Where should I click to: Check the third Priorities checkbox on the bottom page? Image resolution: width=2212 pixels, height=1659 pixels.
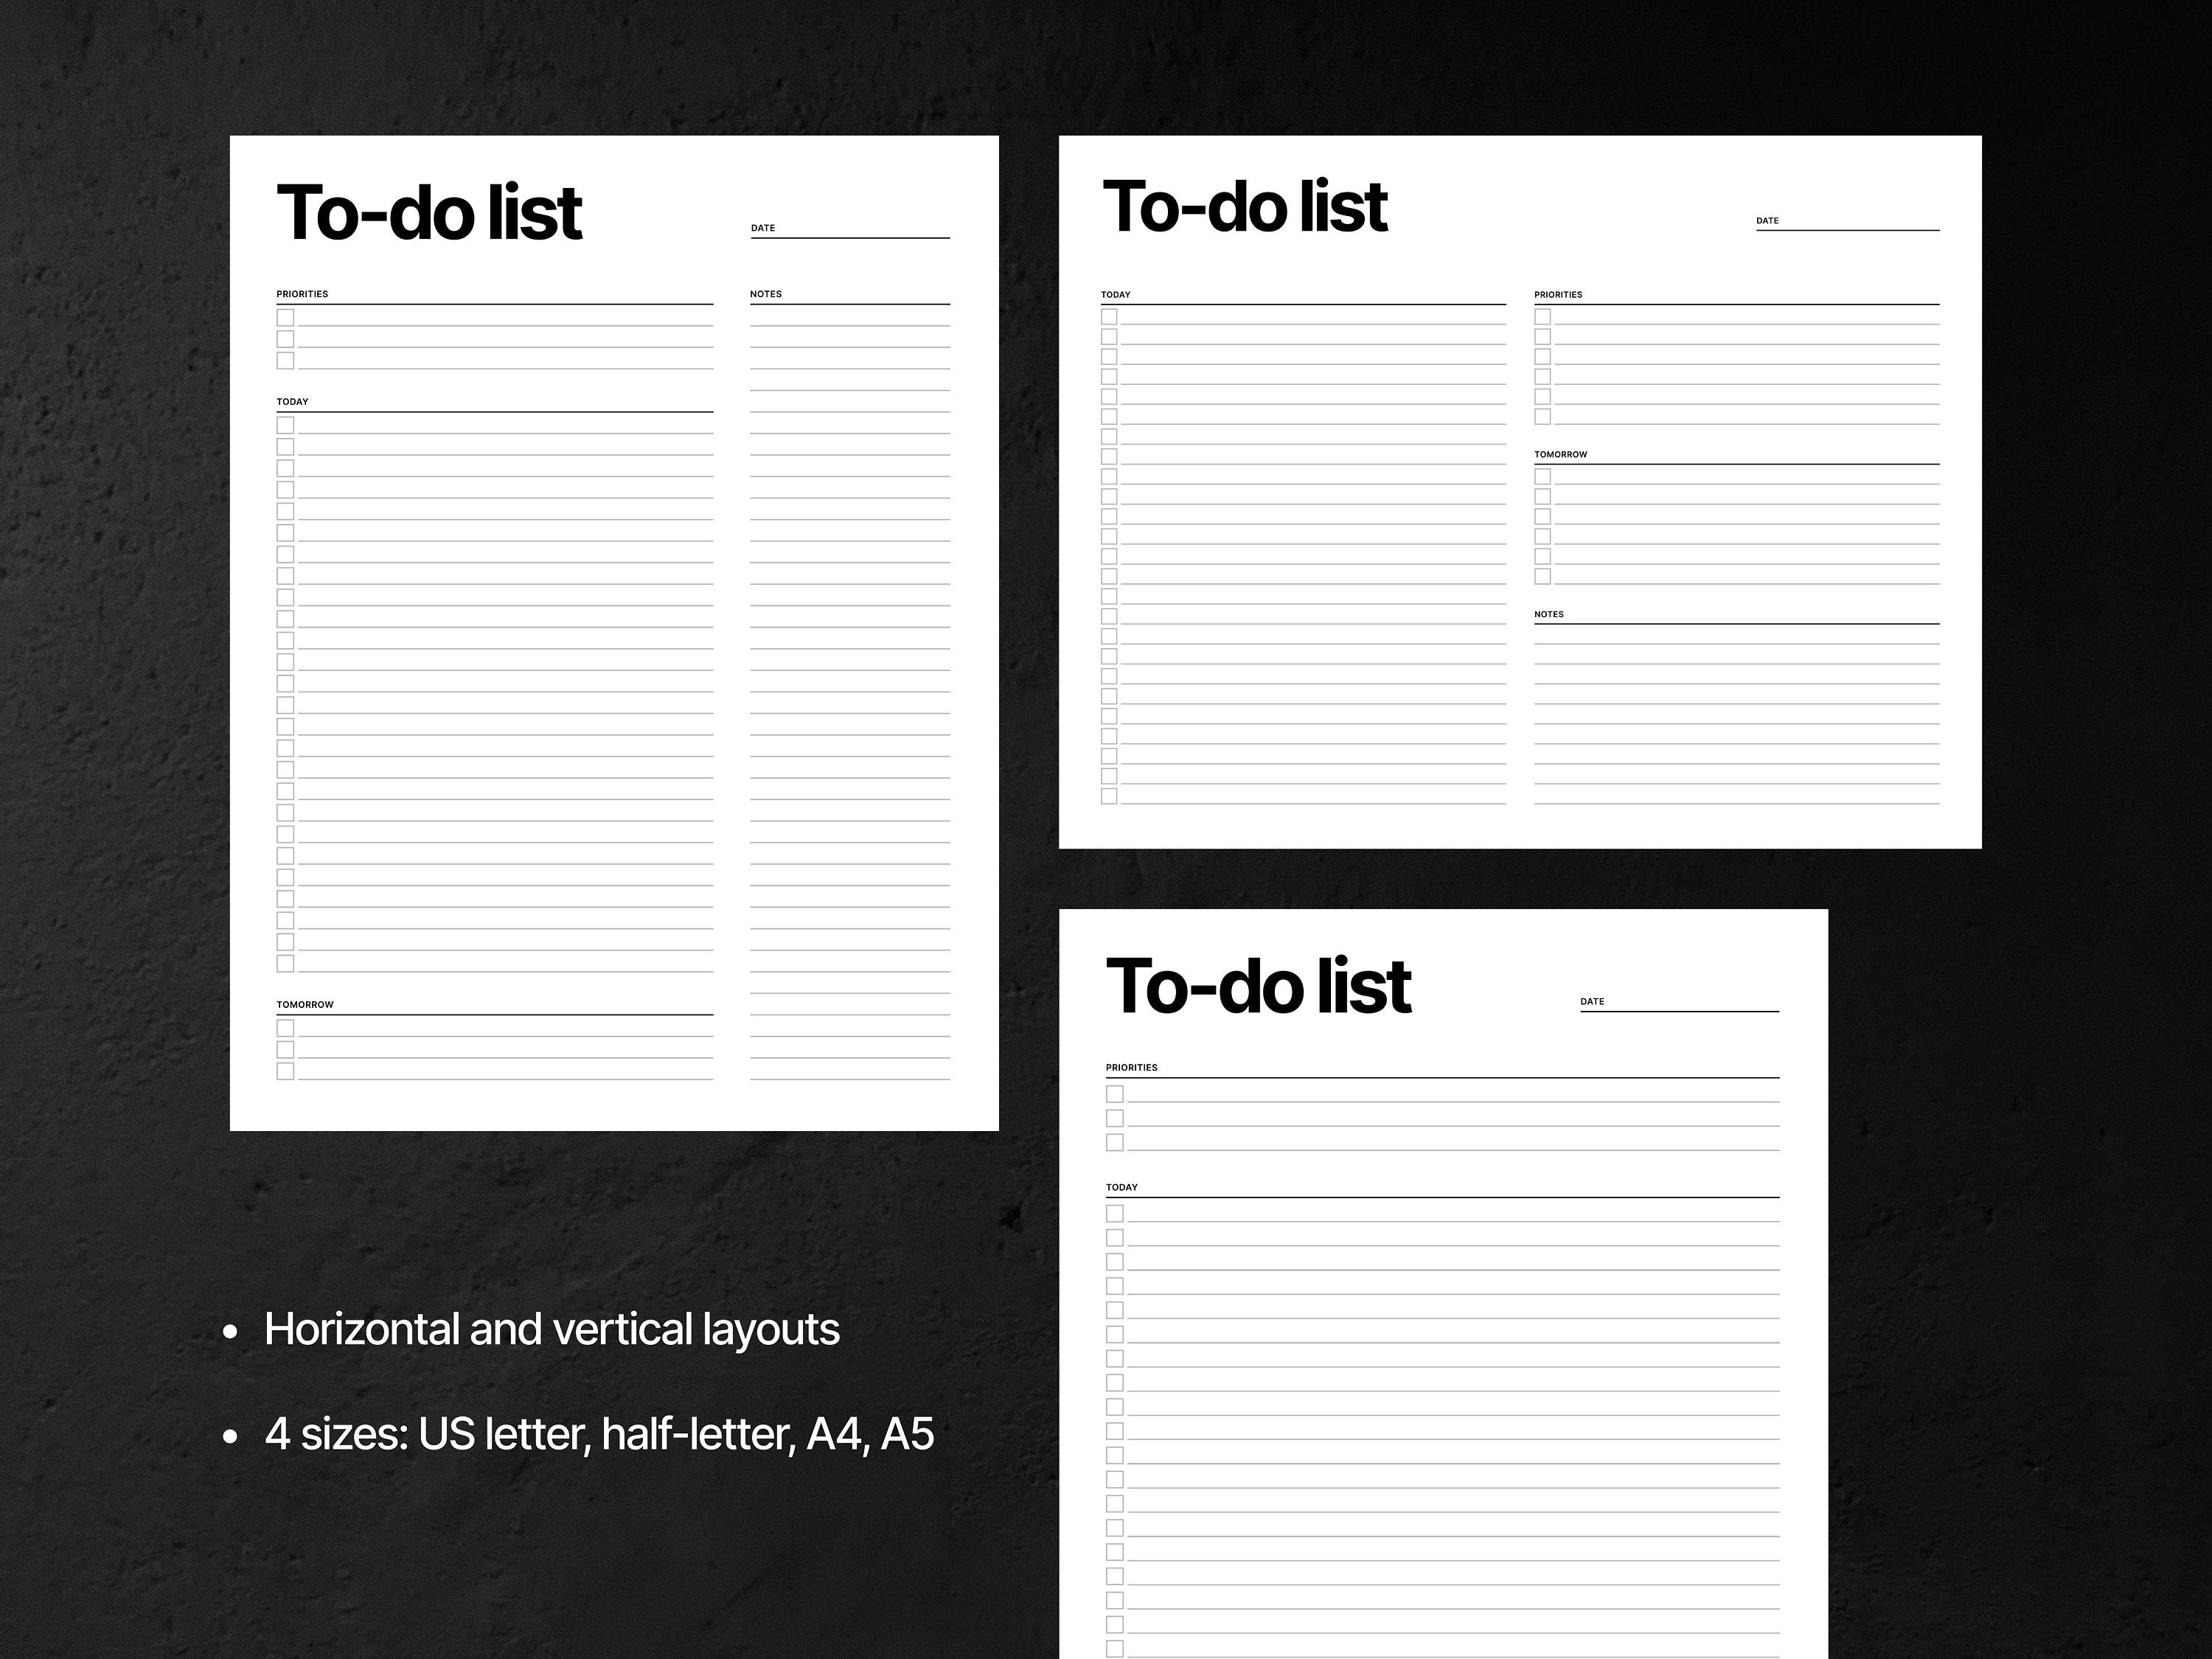coord(1115,1142)
